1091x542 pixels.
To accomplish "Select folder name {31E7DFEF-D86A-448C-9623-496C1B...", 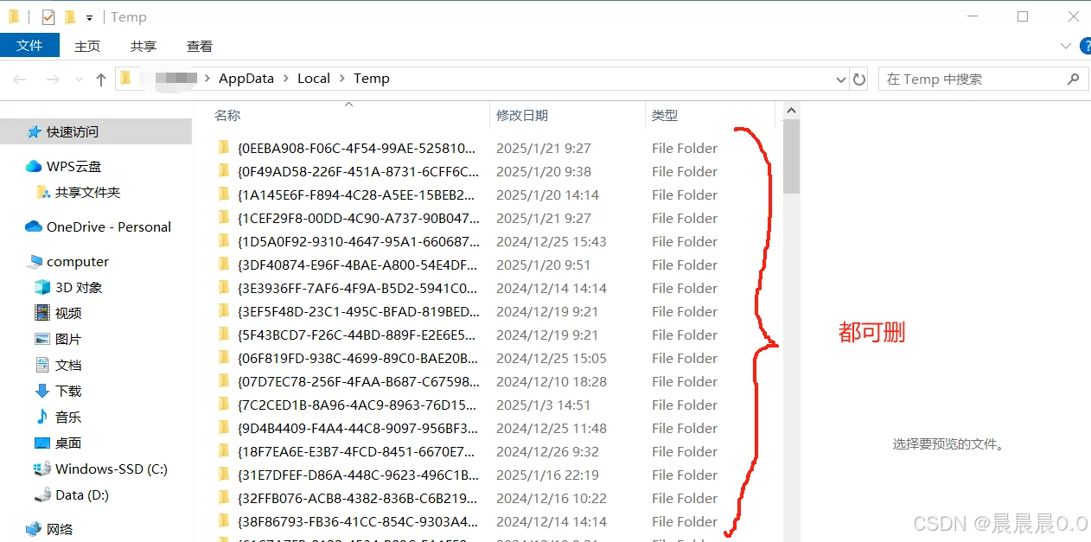I will click(358, 475).
